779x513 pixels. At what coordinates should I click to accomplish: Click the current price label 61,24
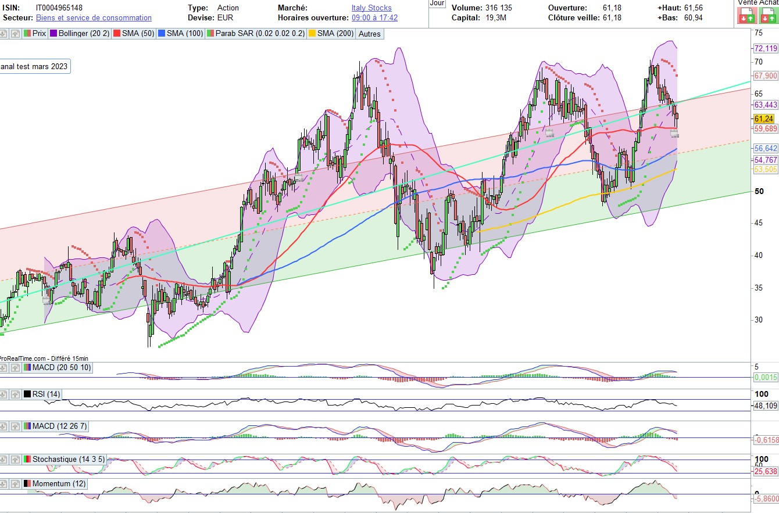point(765,118)
